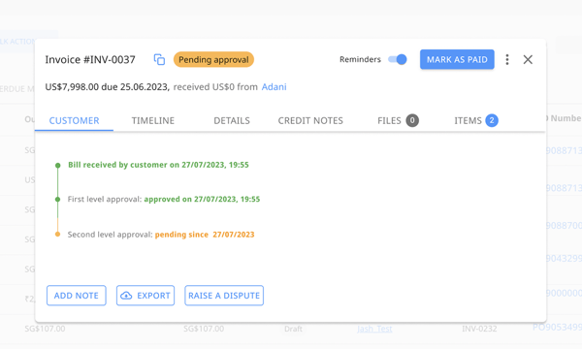The height and width of the screenshot is (349, 582).
Task: Click the 'Second level approval' pending entry
Action: (x=161, y=235)
